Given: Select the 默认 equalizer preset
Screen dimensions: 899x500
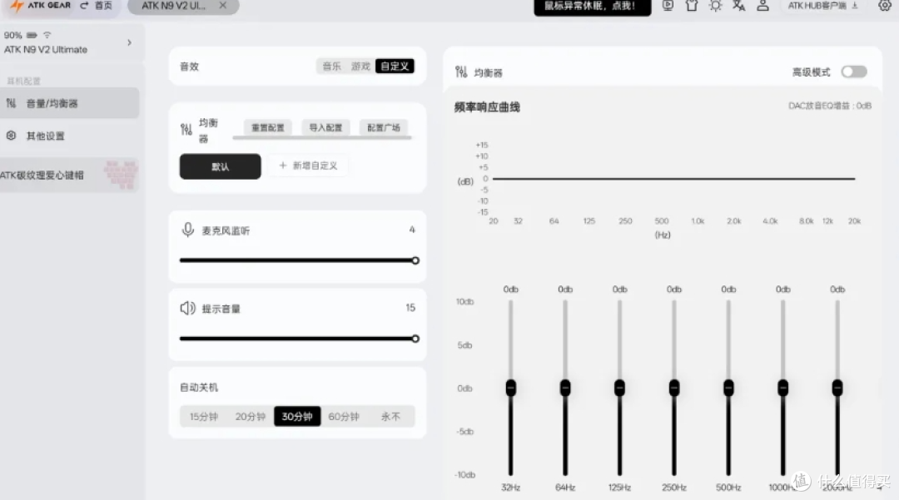Looking at the screenshot, I should [220, 166].
